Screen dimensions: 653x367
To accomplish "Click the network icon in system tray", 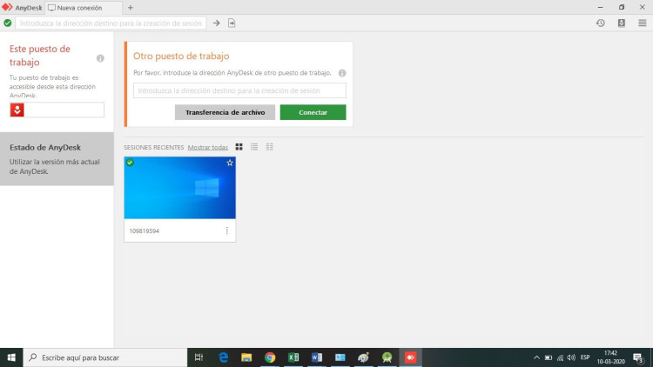I will pyautogui.click(x=560, y=357).
